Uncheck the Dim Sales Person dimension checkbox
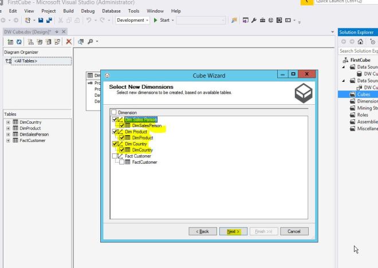Viewport: 378px width, 268px height. coord(115,119)
